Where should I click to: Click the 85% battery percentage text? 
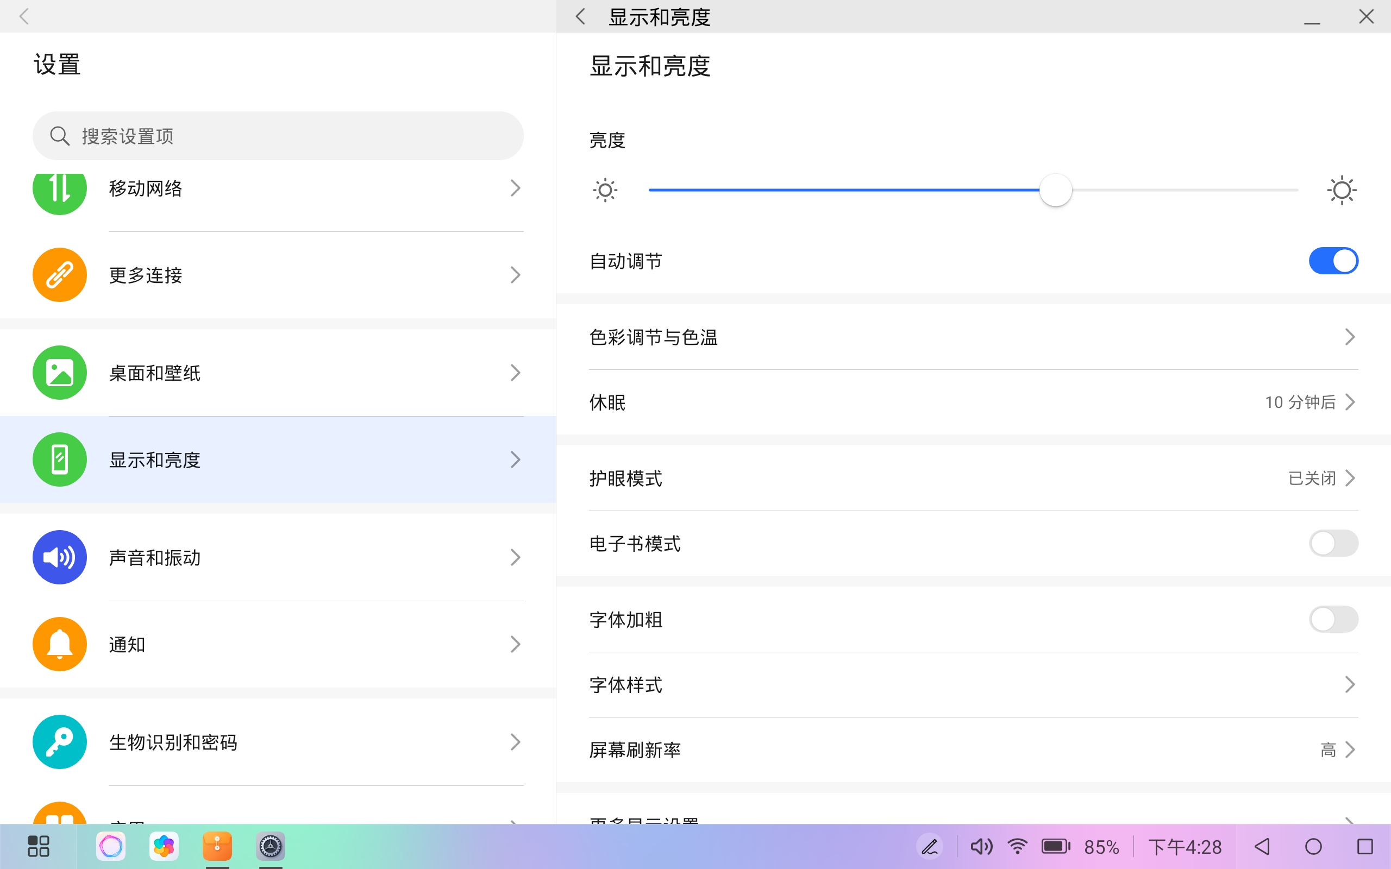1101,847
